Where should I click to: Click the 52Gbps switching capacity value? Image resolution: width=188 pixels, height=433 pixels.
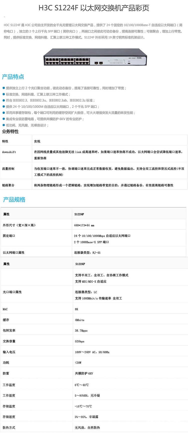[80, 341]
